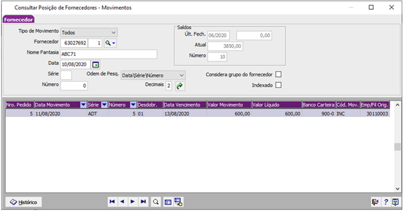Click the monitor icon at bottom right corner
Screen dimensions: 404x211
coord(395,202)
